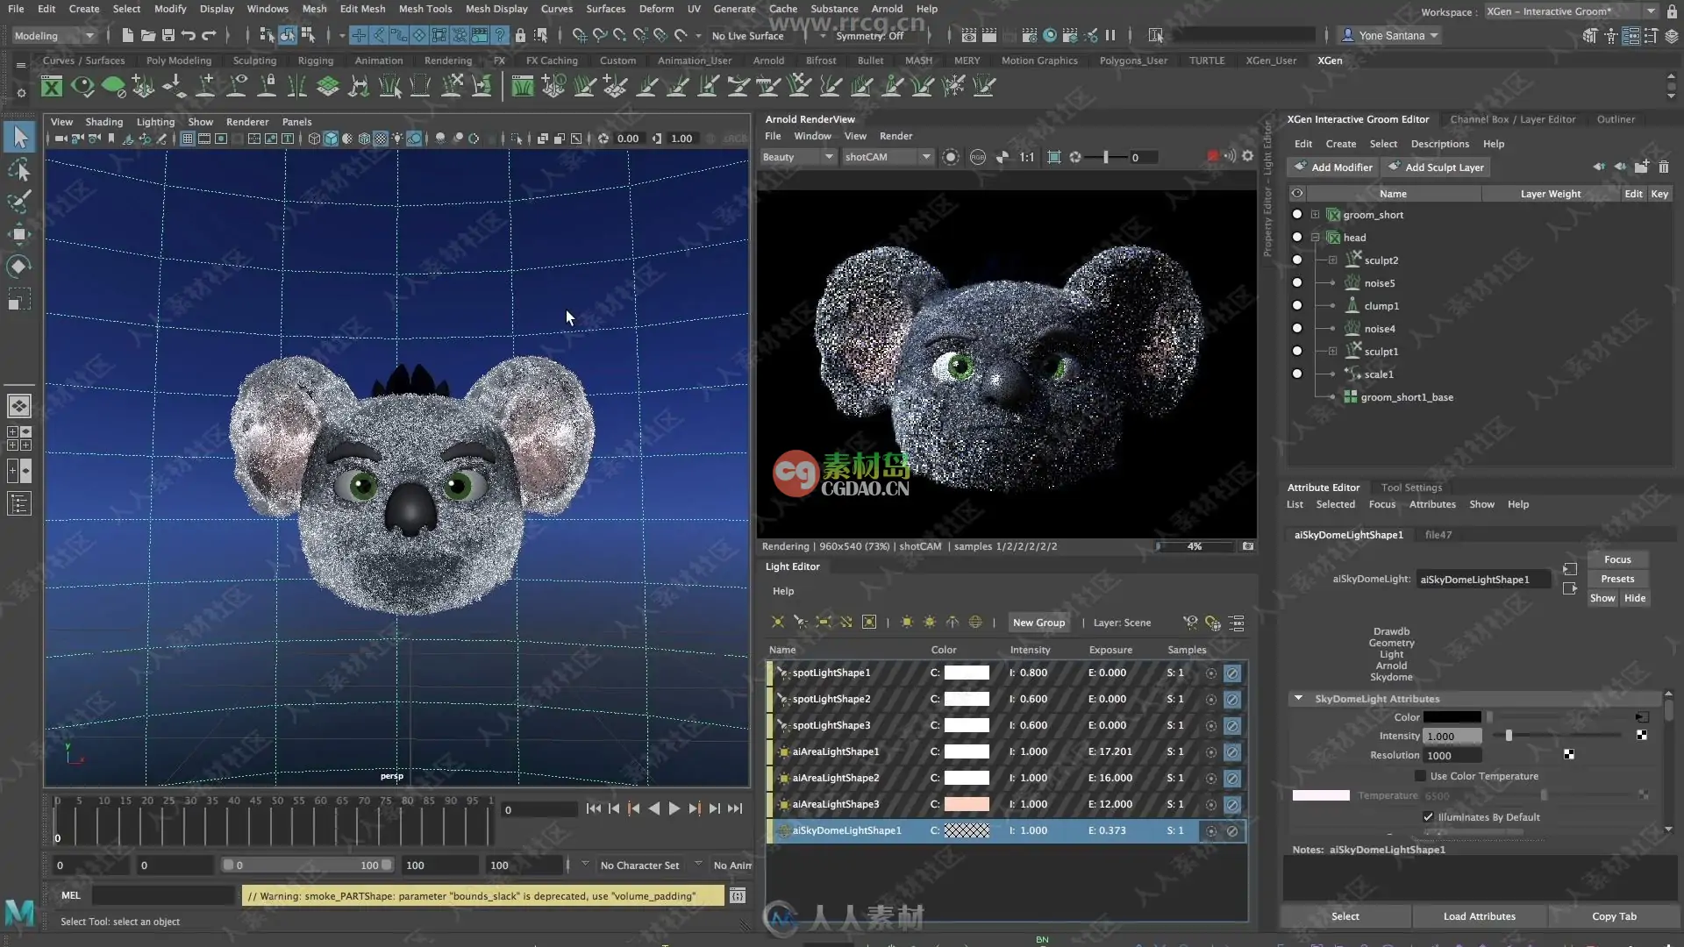Open the Generate menu
The height and width of the screenshot is (947, 1684).
pyautogui.click(x=734, y=9)
